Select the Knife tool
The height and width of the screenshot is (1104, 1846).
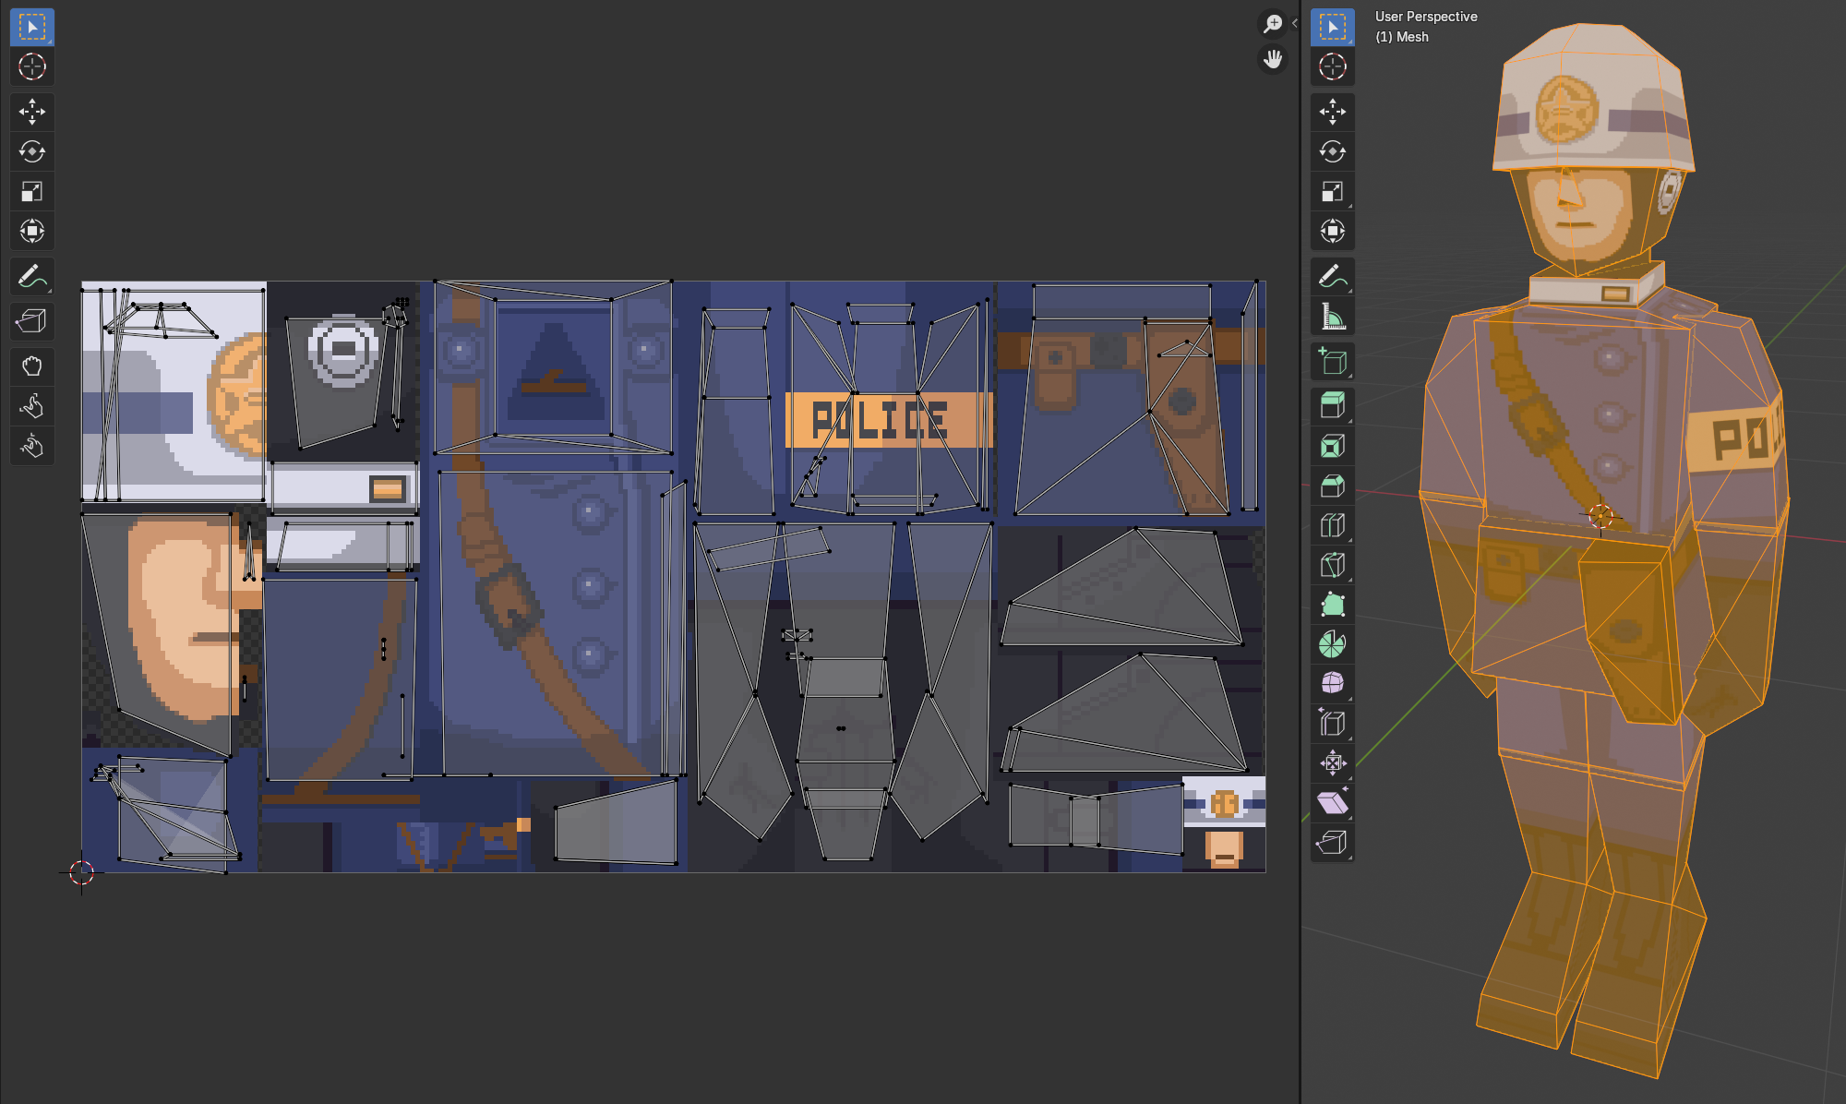point(1333,565)
